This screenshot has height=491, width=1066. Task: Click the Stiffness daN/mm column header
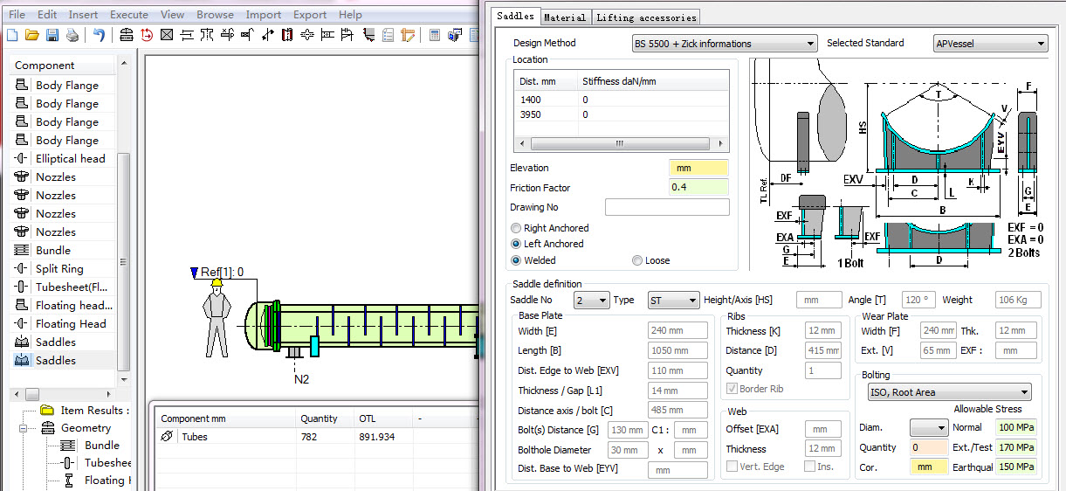click(x=654, y=81)
